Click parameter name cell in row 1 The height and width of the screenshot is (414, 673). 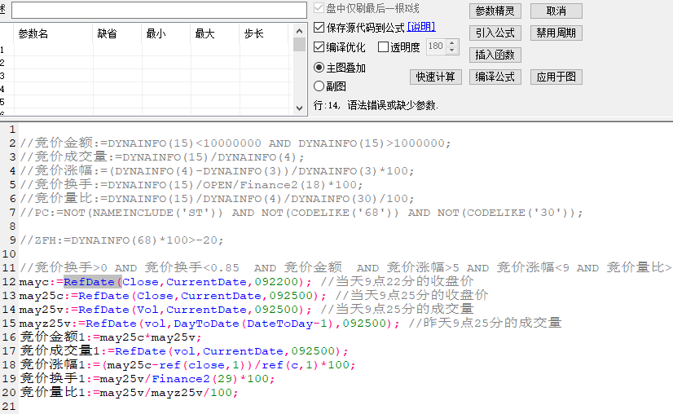(x=53, y=50)
